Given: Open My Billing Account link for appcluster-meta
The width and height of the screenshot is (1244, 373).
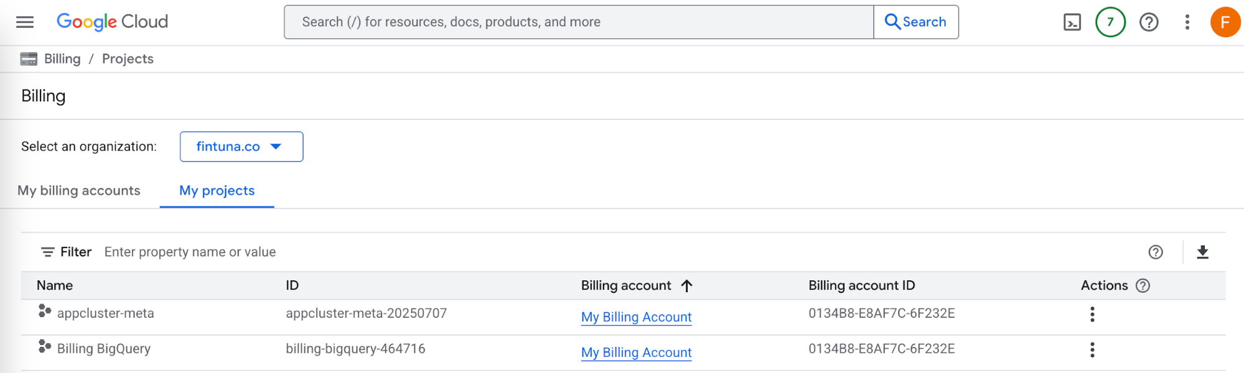Looking at the screenshot, I should click(x=636, y=317).
